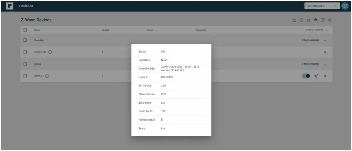Open the B82CA0D98DE1 gateway dropdown
The width and height of the screenshot is (352, 151).
322,6
